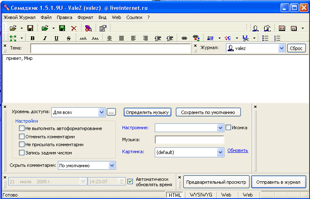The image size is (310, 199).
Task: Click the numbered list icon
Action: click(x=277, y=38)
